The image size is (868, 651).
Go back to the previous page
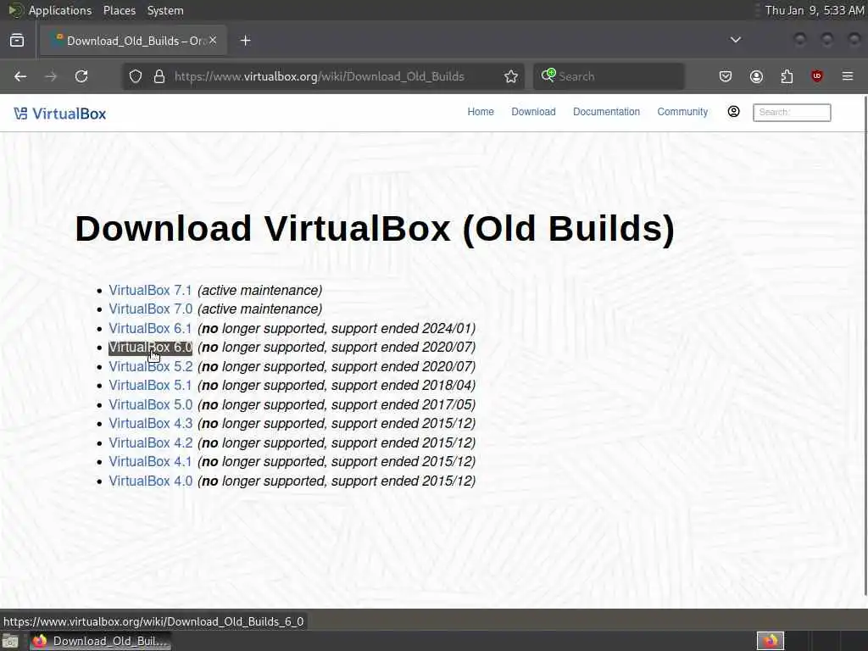click(x=20, y=76)
